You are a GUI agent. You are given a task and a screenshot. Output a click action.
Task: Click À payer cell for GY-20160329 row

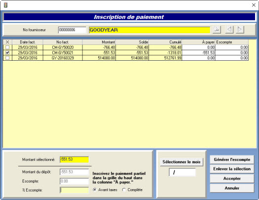pyautogui.click(x=198, y=58)
